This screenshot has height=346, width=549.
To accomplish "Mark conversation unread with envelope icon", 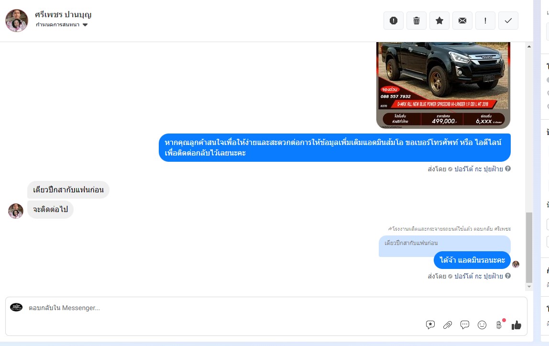I will pos(462,21).
